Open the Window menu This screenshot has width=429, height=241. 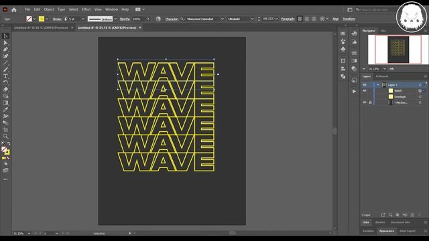[111, 9]
